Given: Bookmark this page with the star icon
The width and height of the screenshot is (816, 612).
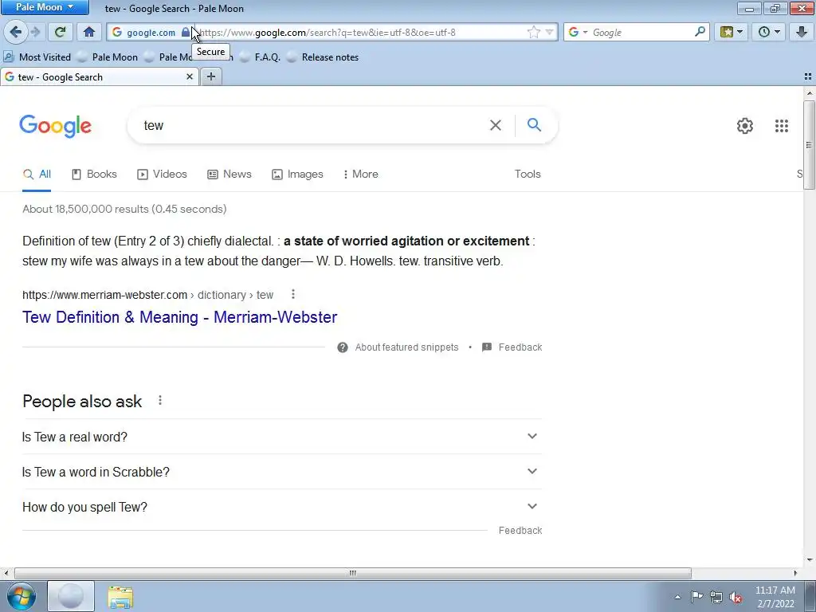Looking at the screenshot, I should click(x=533, y=32).
